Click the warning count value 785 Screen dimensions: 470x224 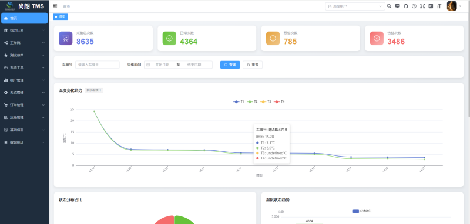pos(290,42)
